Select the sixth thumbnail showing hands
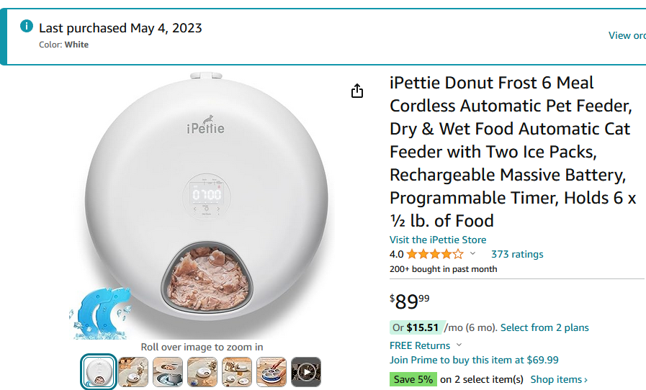 point(272,372)
